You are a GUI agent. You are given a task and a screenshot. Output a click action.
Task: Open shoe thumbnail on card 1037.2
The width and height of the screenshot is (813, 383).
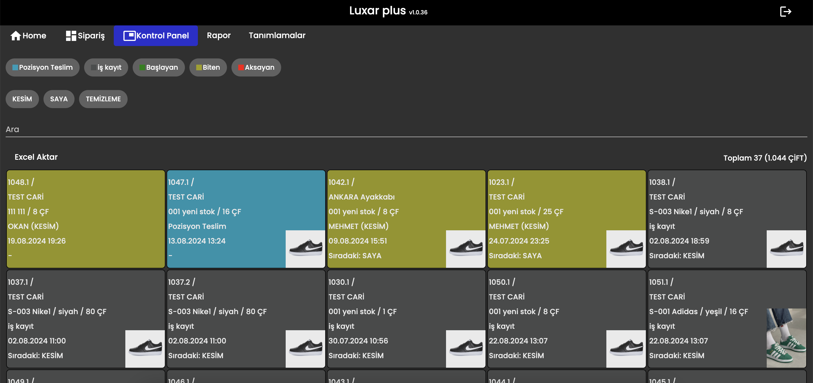point(305,349)
